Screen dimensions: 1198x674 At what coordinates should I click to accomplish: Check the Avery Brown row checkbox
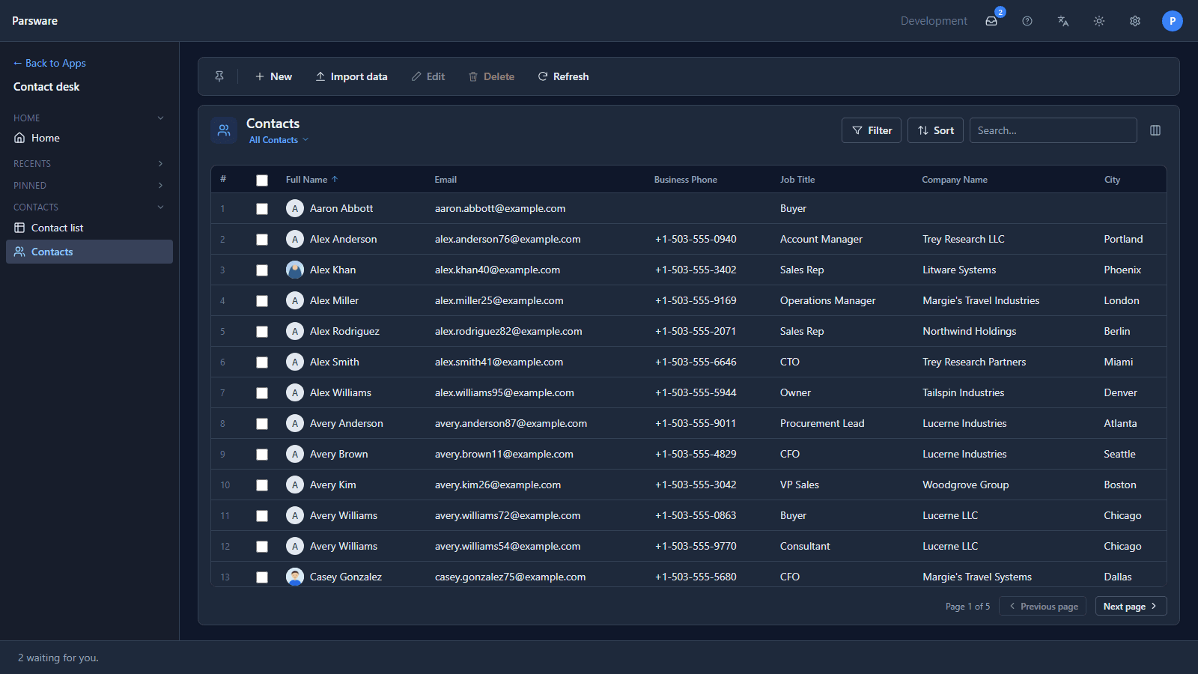point(262,455)
